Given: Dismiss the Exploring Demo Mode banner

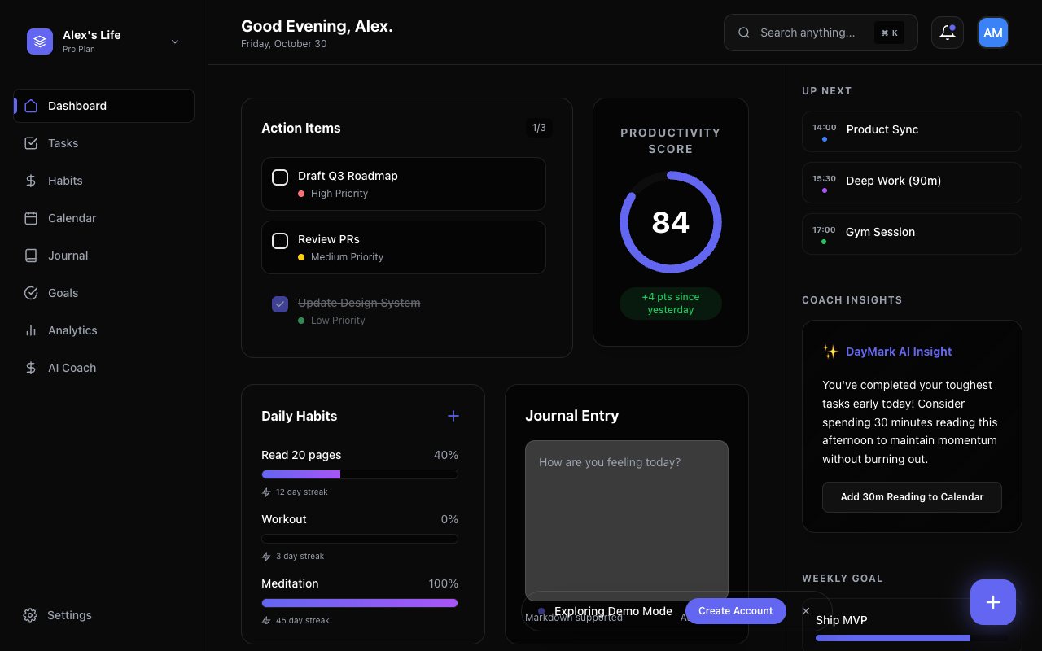Looking at the screenshot, I should pyautogui.click(x=806, y=611).
